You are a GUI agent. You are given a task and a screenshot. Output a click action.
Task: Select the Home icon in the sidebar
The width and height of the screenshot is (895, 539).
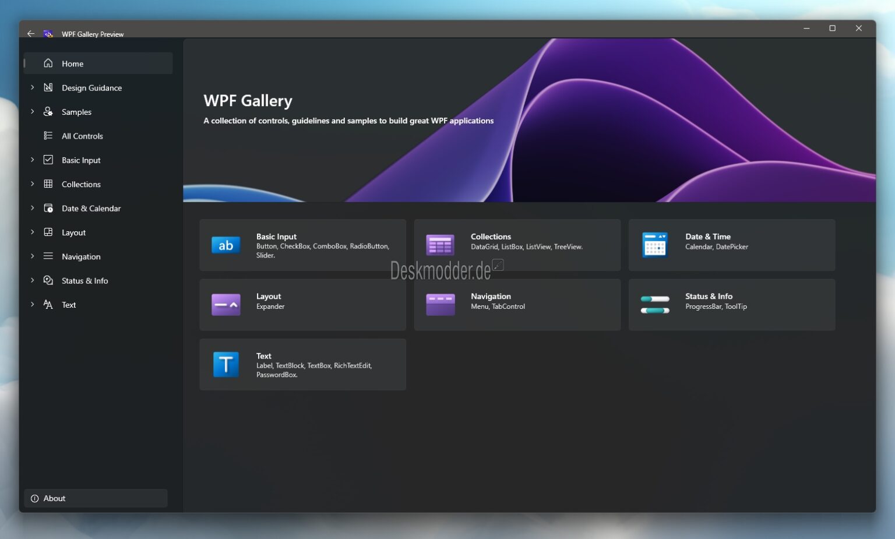[48, 63]
